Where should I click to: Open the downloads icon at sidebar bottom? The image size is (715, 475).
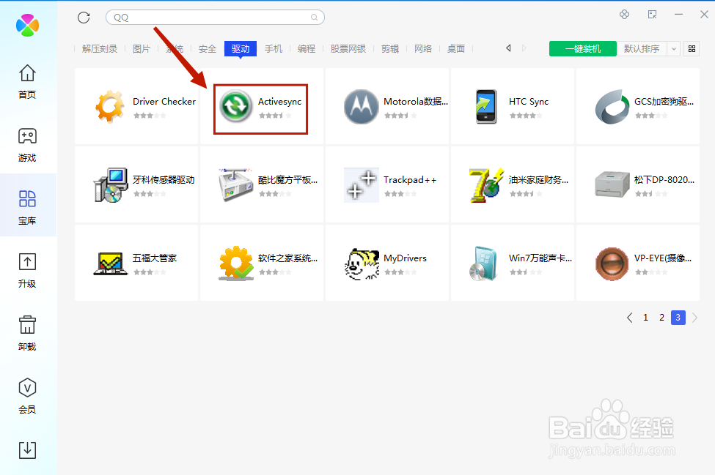point(27,450)
